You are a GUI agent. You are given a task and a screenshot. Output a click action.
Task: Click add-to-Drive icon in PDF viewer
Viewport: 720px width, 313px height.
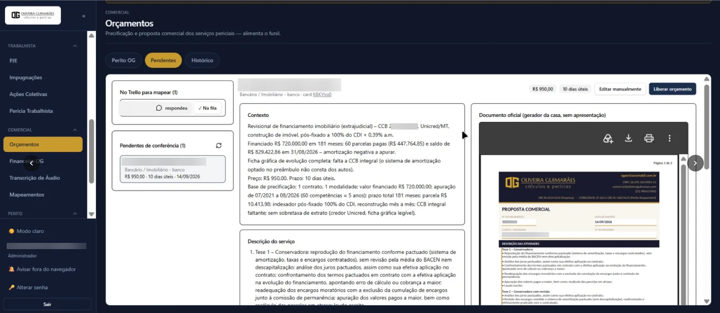(608, 138)
